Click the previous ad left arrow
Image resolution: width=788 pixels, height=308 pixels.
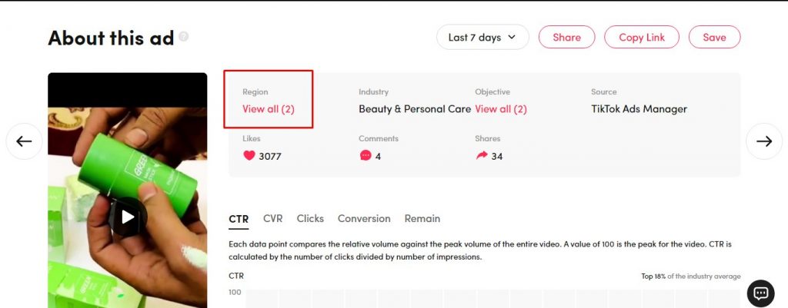[x=24, y=141]
